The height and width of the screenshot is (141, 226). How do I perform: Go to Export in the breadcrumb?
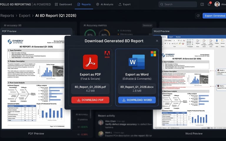coord(25,16)
